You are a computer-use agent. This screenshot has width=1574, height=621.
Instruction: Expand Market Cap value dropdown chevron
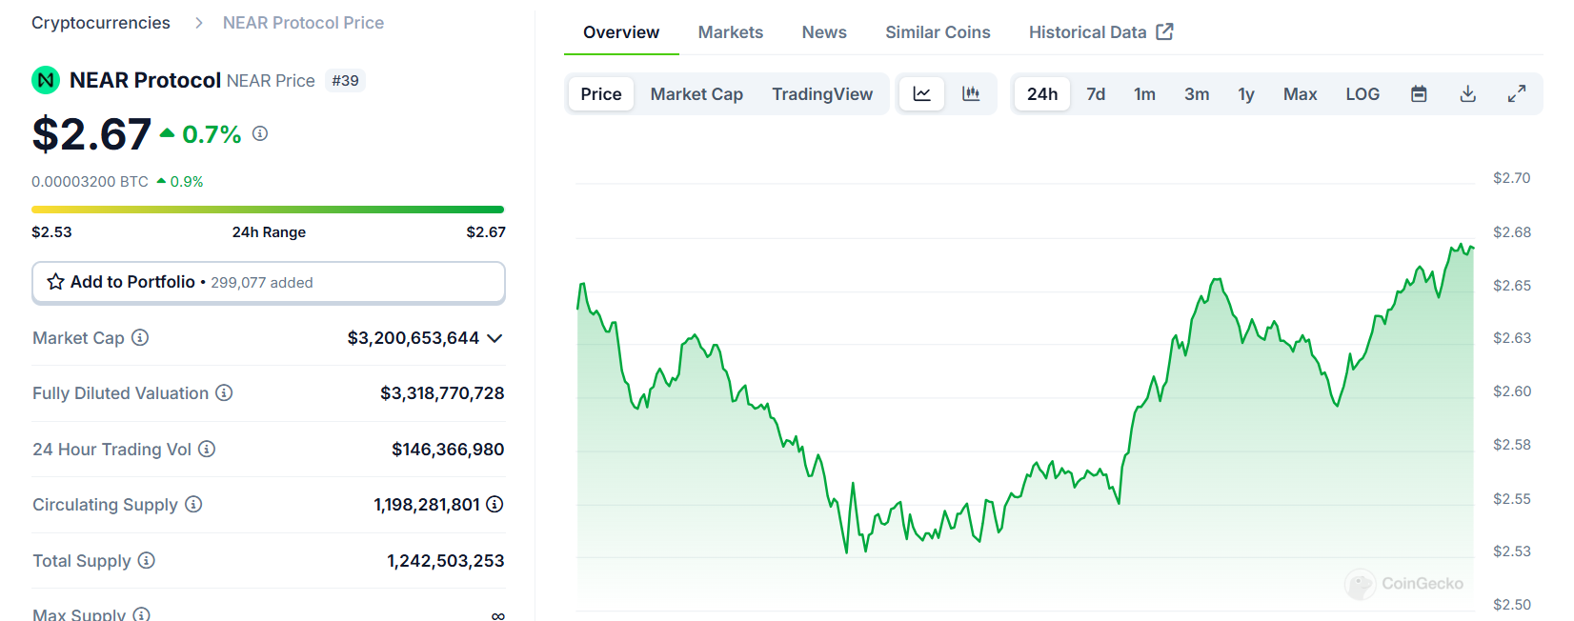pyautogui.click(x=494, y=338)
